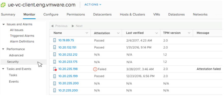The width and height of the screenshot is (224, 99).
Task: Open host link 10.20.233.175
Action: [x=68, y=62]
